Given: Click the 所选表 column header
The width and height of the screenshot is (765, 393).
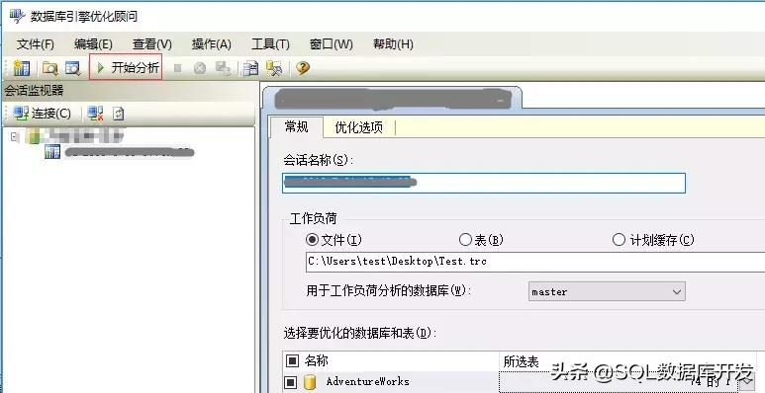Looking at the screenshot, I should (521, 361).
